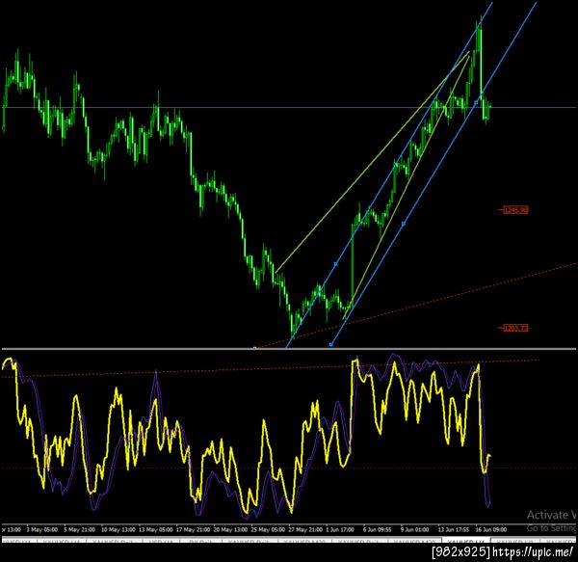Click the "9 Jun 01:00" time label
This screenshot has width=578, height=562.
414,530
